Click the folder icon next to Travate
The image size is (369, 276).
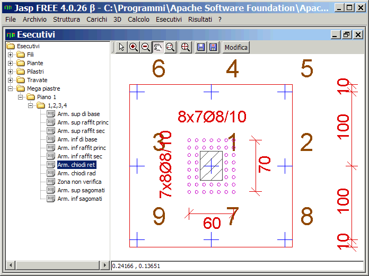(21, 79)
